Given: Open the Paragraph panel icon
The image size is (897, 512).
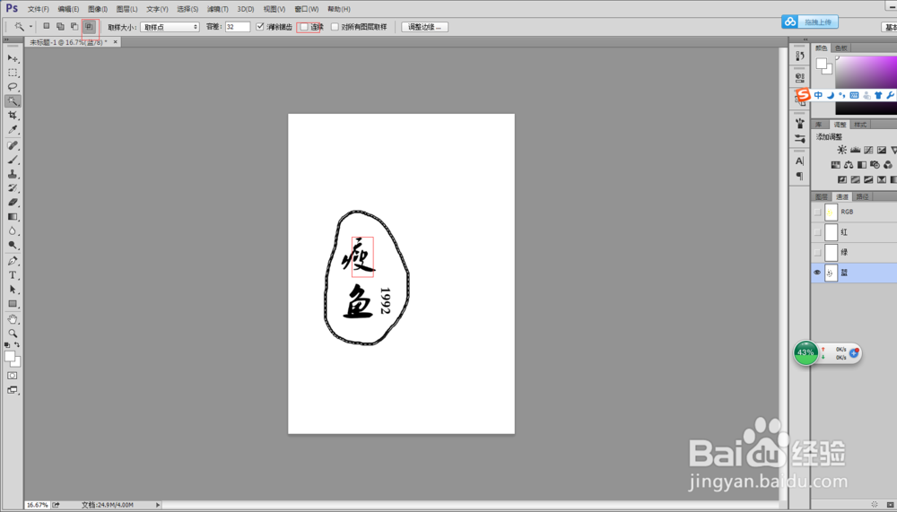Looking at the screenshot, I should [x=800, y=177].
